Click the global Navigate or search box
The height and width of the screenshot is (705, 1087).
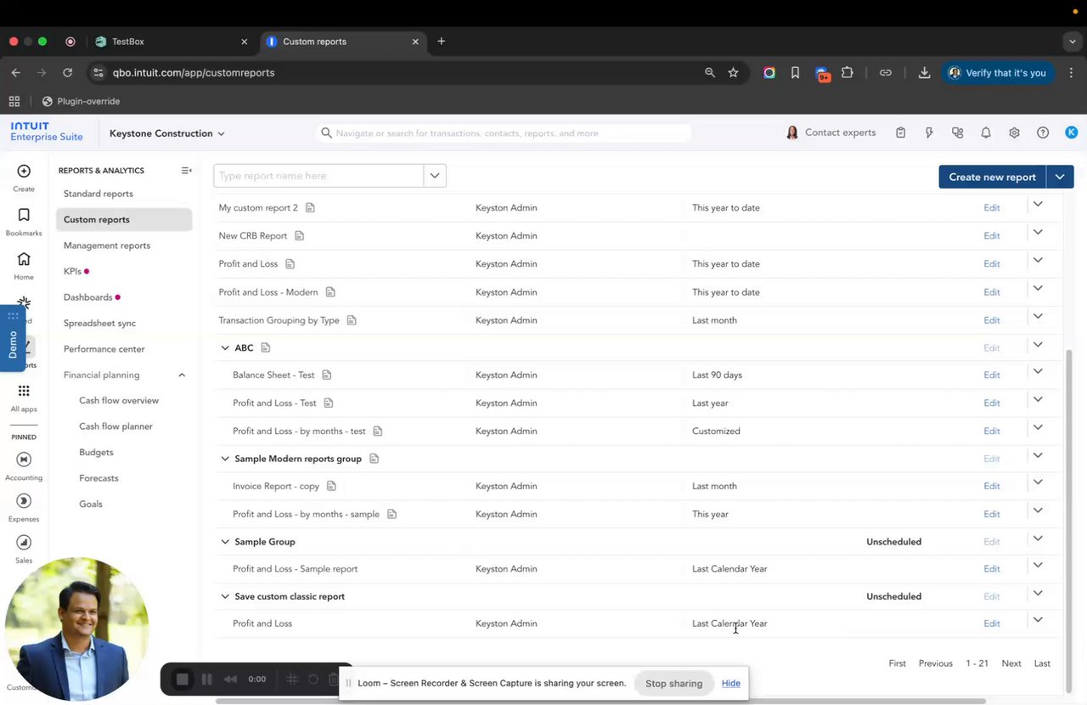pyautogui.click(x=505, y=133)
